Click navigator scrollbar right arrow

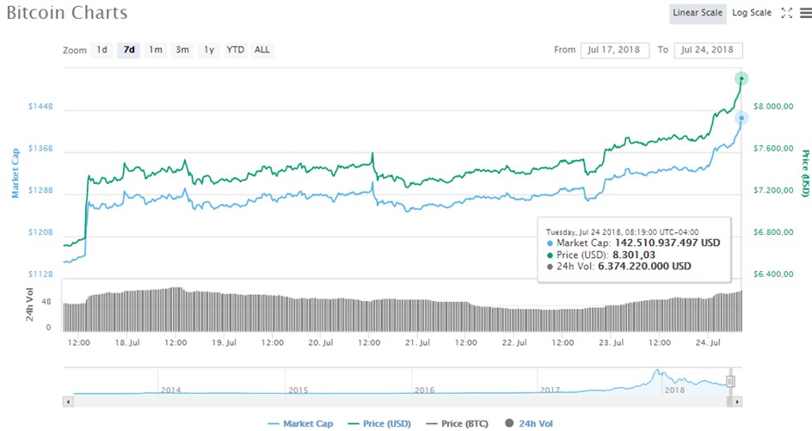point(737,402)
